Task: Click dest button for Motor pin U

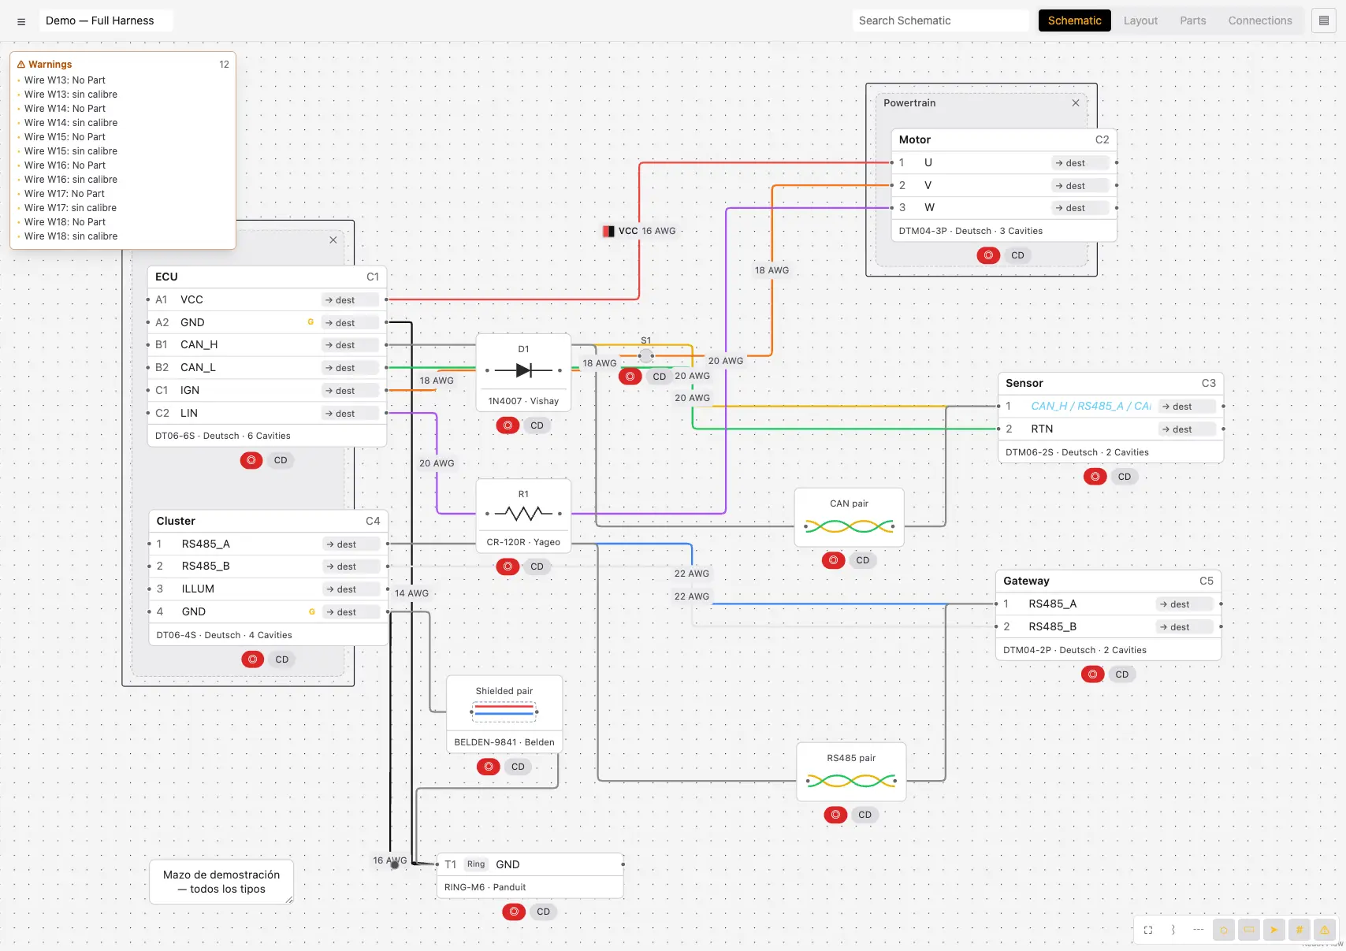Action: [1080, 163]
